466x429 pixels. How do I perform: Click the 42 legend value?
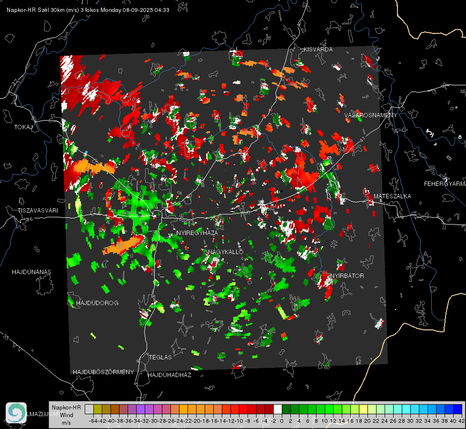click(x=462, y=421)
